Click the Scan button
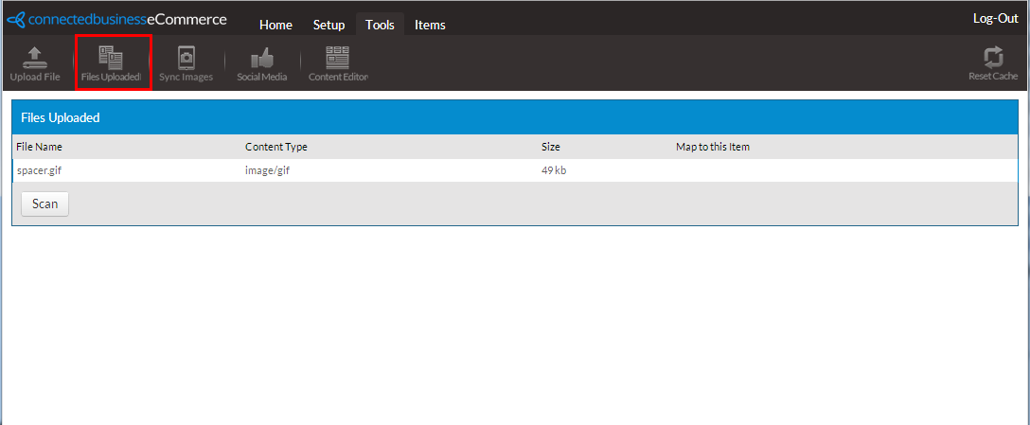 click(44, 204)
